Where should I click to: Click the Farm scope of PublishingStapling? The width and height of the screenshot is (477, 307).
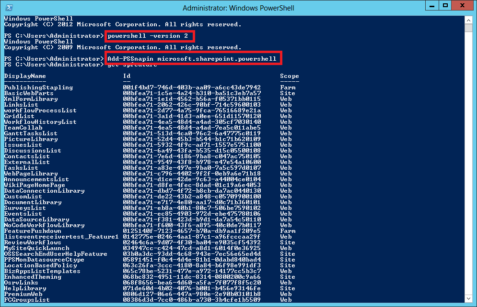click(288, 88)
